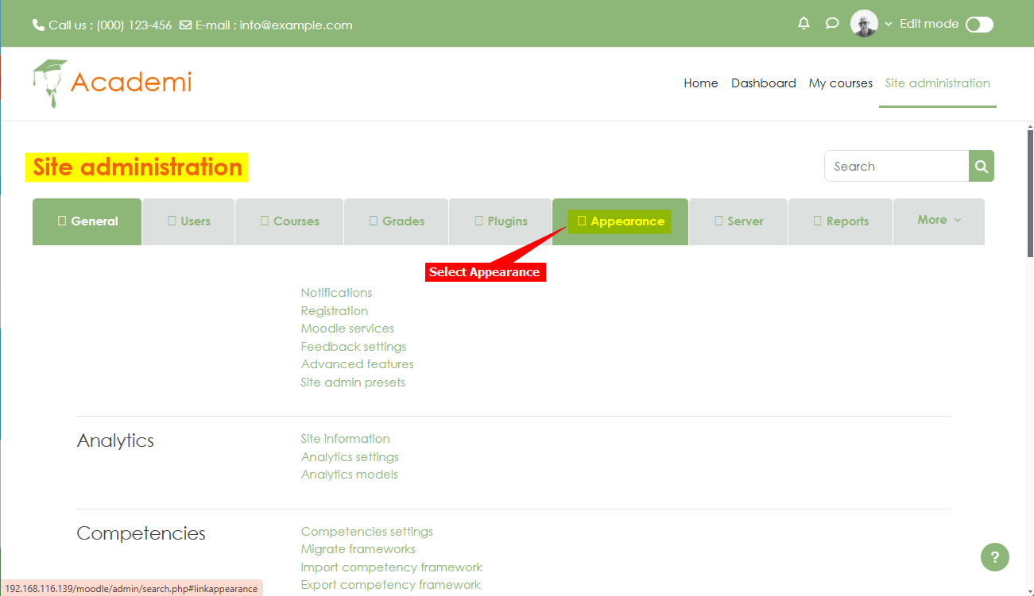
Task: Click the email envelope icon
Action: point(185,25)
